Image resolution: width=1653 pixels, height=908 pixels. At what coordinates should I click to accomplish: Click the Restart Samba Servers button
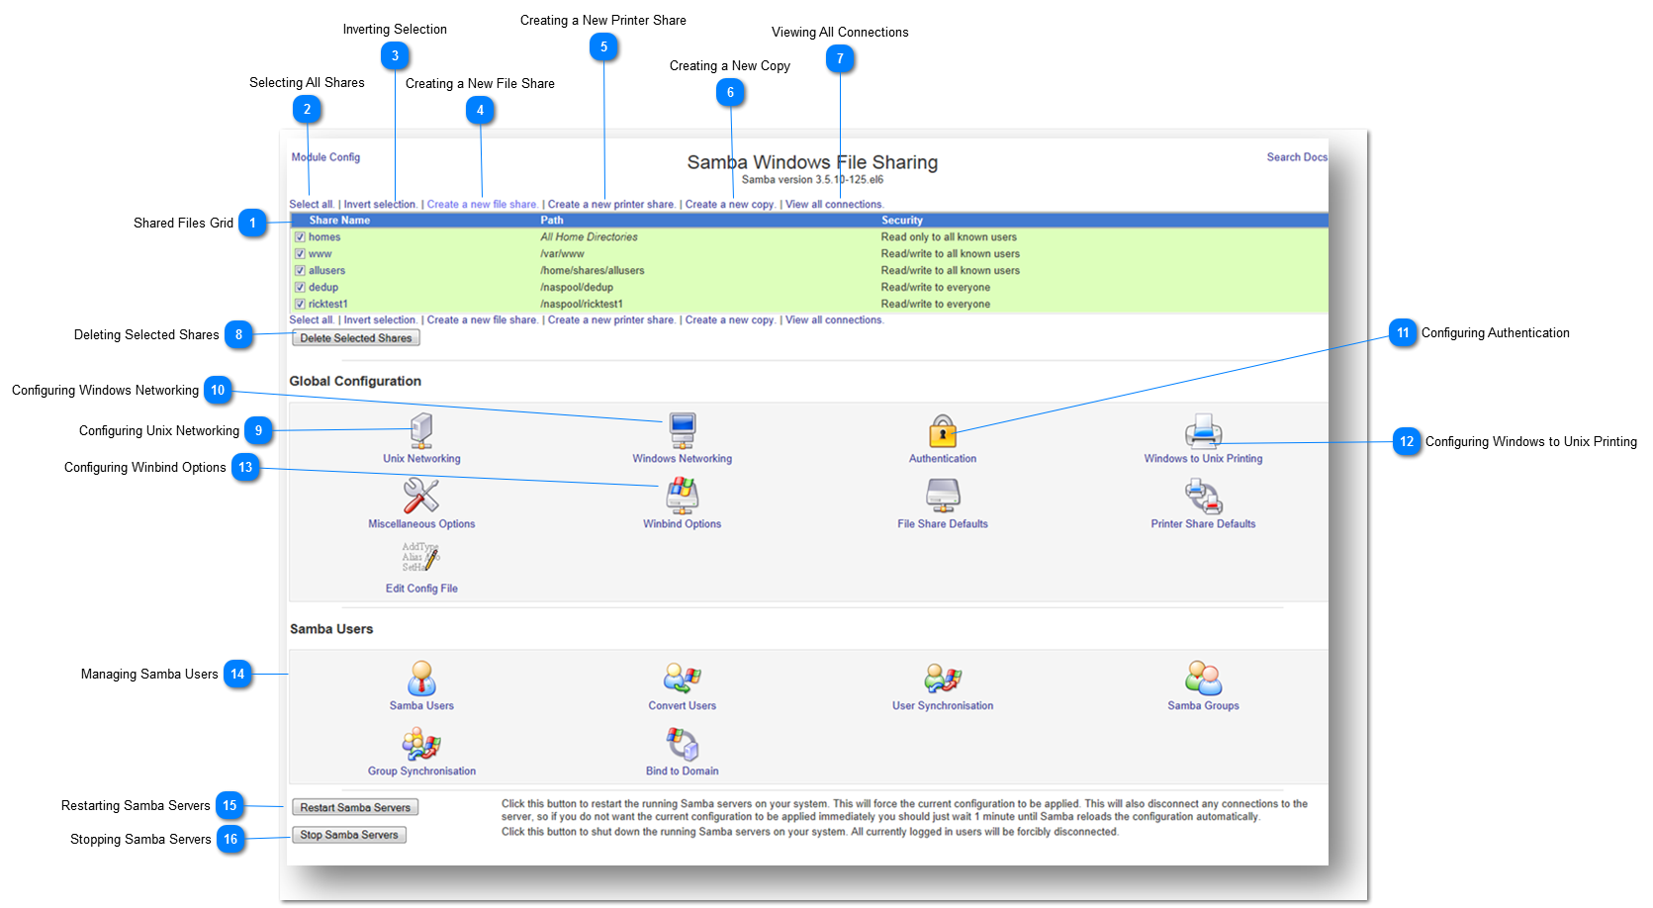coord(354,806)
